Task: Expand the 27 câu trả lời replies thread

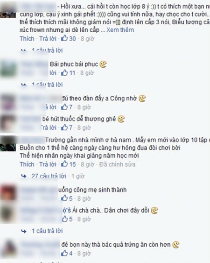Action: (49, 176)
